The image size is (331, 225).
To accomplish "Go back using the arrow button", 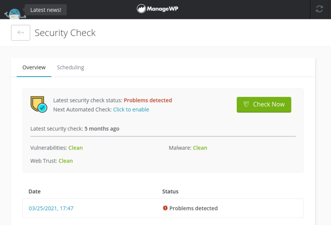I will pyautogui.click(x=21, y=33).
